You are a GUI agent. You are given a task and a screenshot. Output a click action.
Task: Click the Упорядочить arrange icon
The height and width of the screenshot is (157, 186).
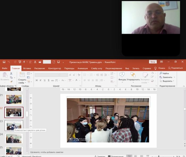pos(133,76)
